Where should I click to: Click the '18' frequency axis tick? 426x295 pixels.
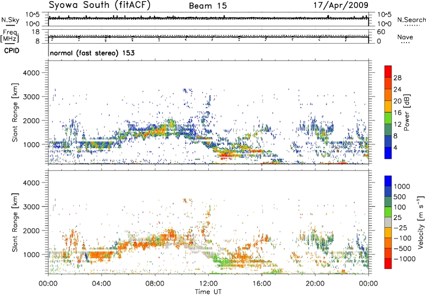pyautogui.click(x=36, y=32)
